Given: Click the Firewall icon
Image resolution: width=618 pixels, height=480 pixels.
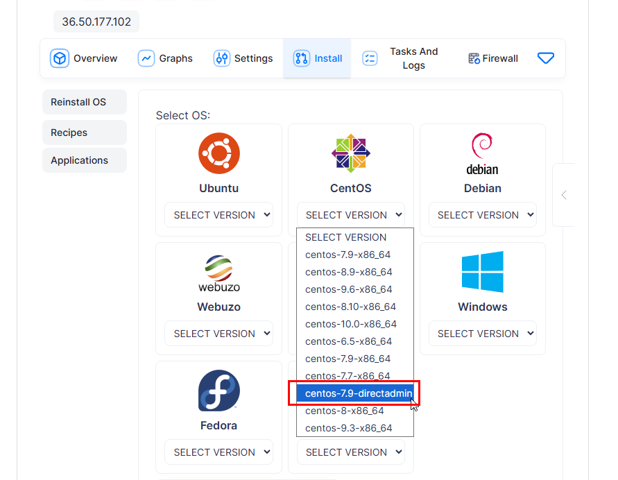Looking at the screenshot, I should (x=474, y=58).
